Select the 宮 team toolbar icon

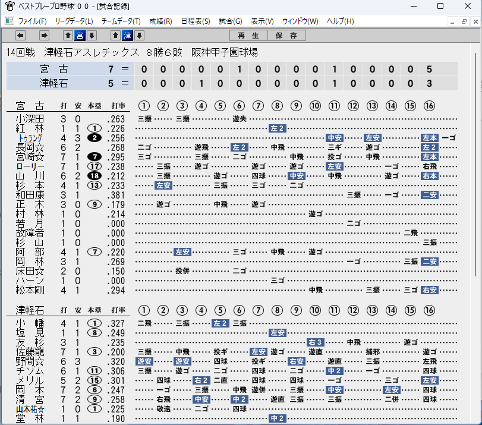pos(80,36)
